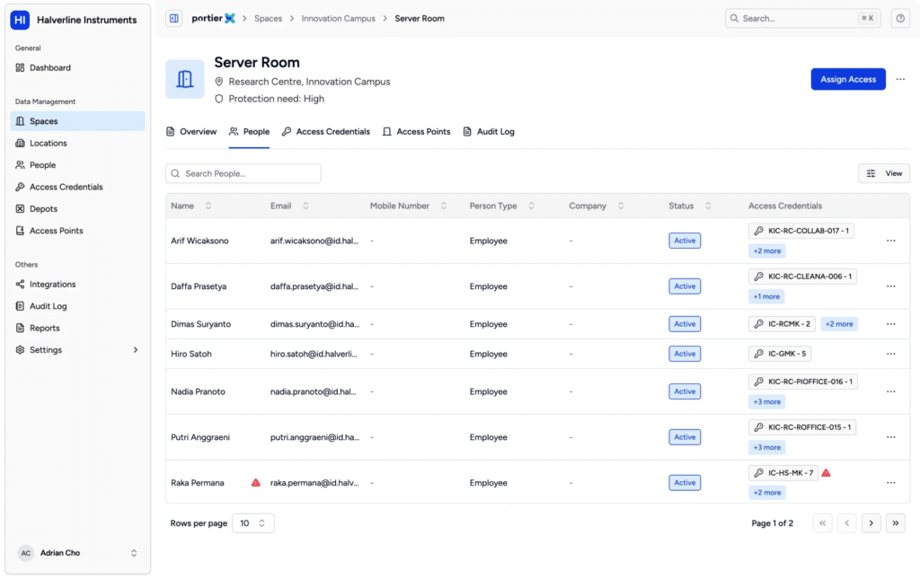Open Depots in the sidebar
This screenshot has width=920, height=579.
click(x=77, y=209)
